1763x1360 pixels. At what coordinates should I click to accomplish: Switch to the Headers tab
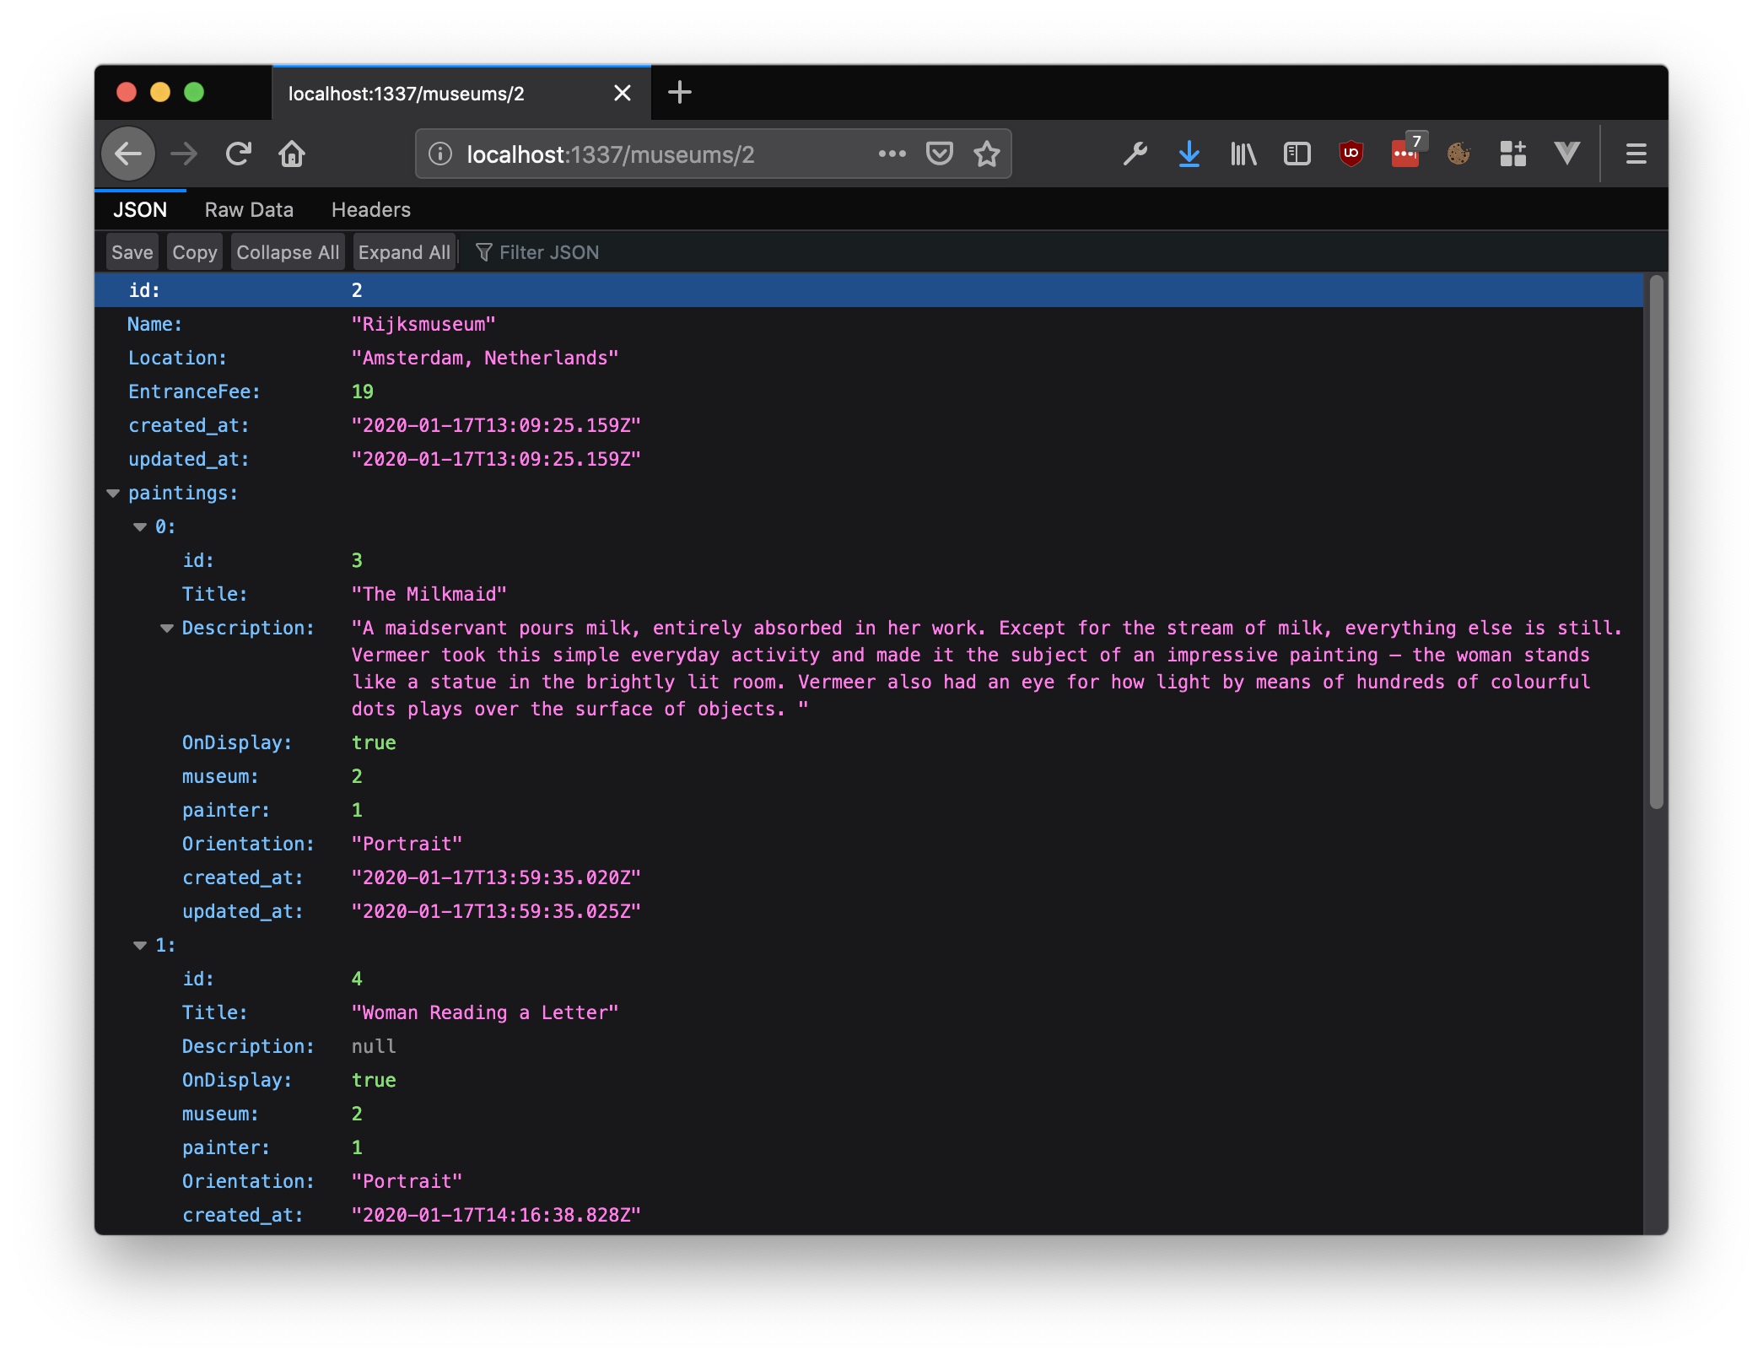[x=370, y=210]
